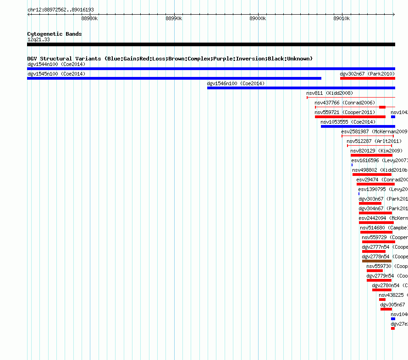
Task: Click the chr12:88972562..89016193 region label
Action: coord(61,10)
